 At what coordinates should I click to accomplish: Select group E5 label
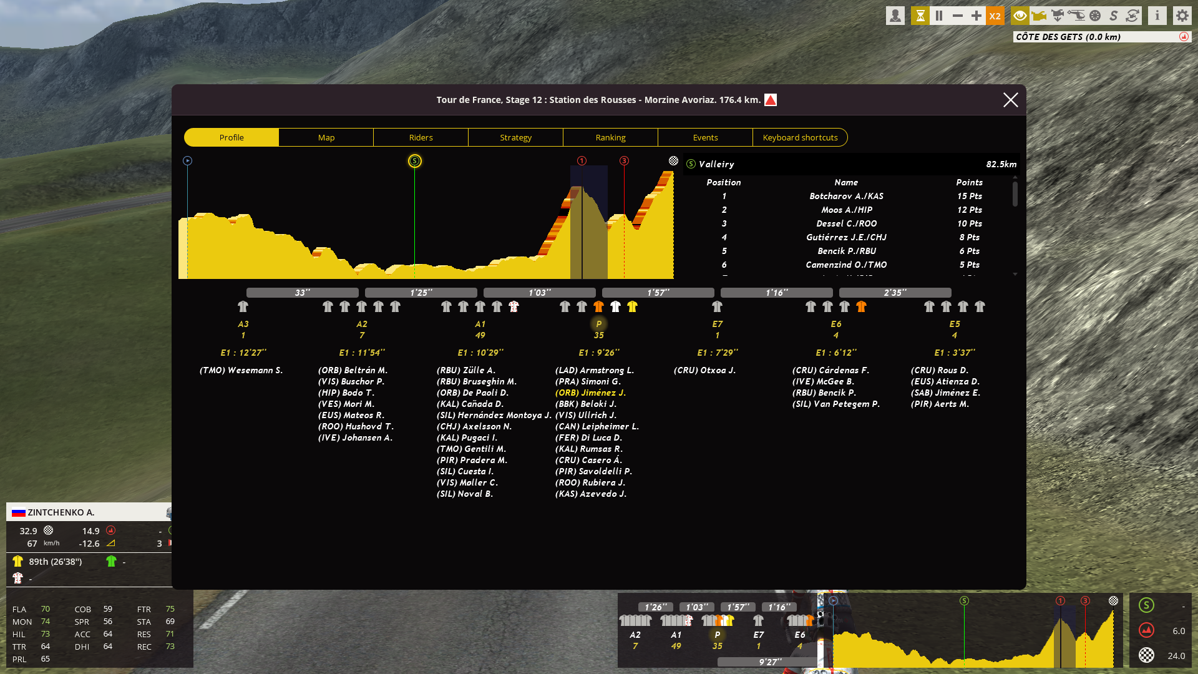coord(955,324)
